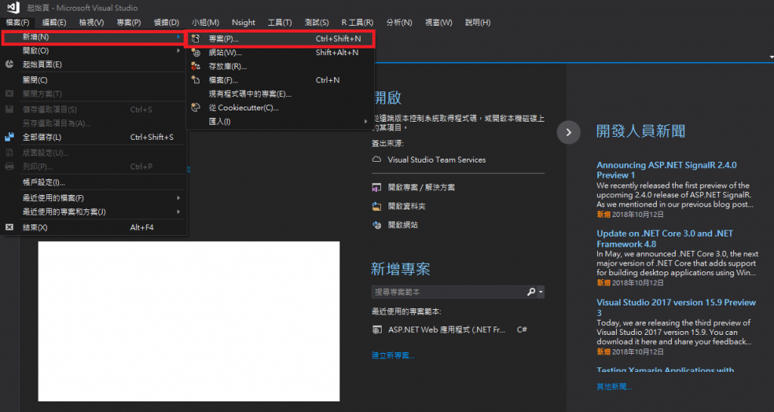Open the 偵錯(D) menu

tap(166, 22)
